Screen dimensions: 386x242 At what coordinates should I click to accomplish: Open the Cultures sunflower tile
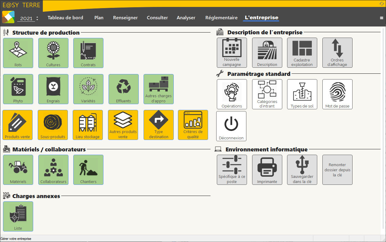53,53
